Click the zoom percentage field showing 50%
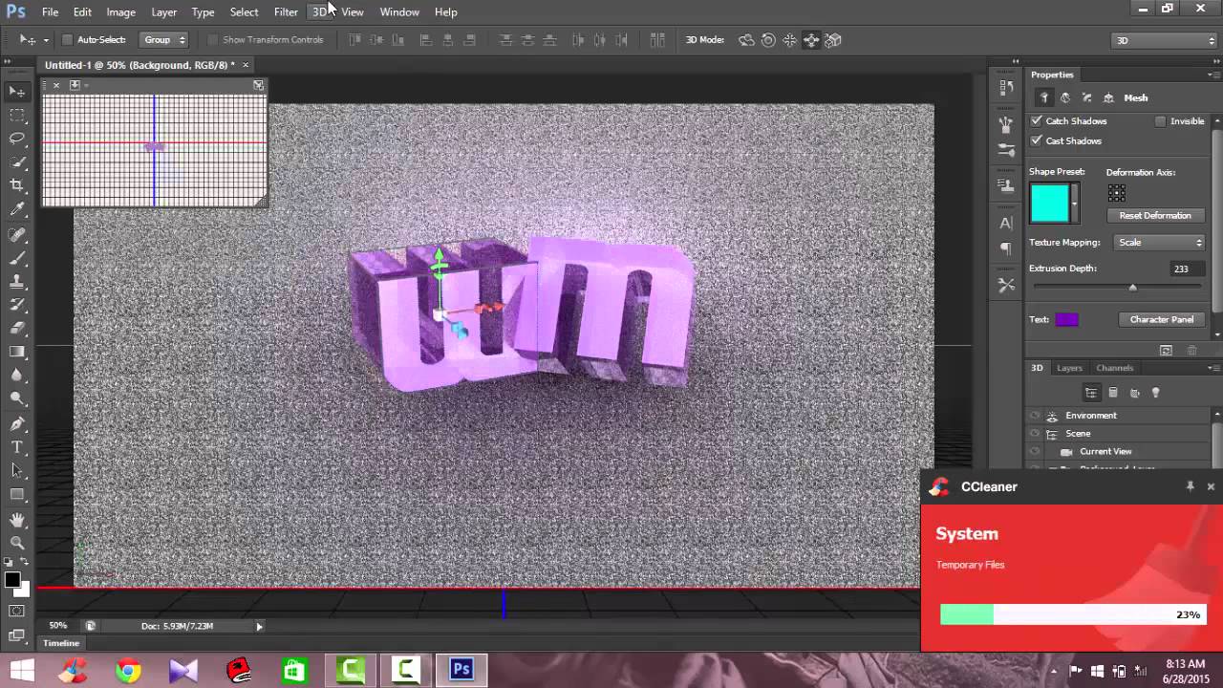1223x688 pixels. pyautogui.click(x=58, y=626)
